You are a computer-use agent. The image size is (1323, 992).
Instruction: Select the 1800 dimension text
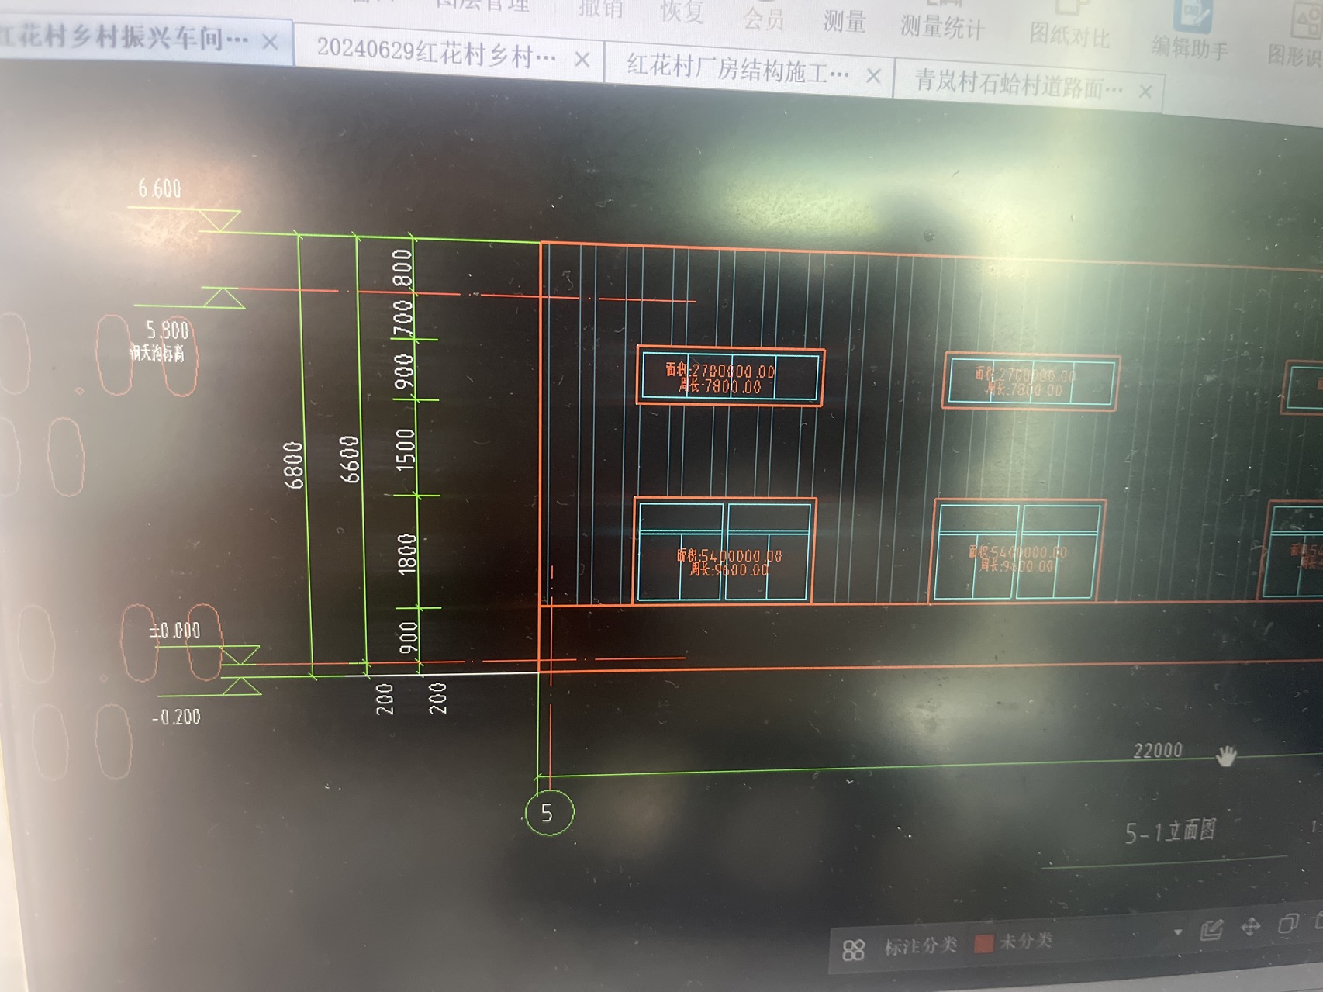coord(407,555)
